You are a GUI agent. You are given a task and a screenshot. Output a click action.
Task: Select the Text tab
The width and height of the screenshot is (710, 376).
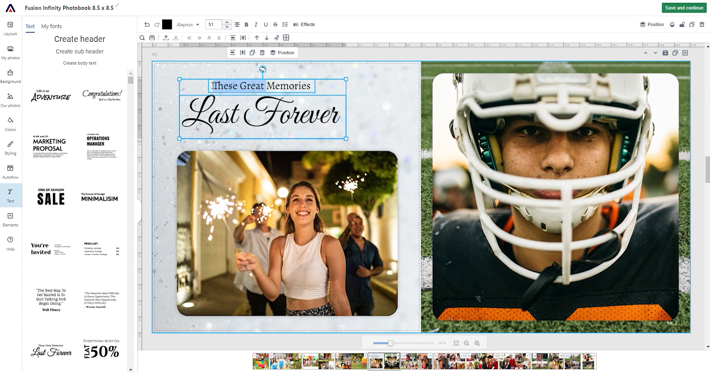coord(30,26)
